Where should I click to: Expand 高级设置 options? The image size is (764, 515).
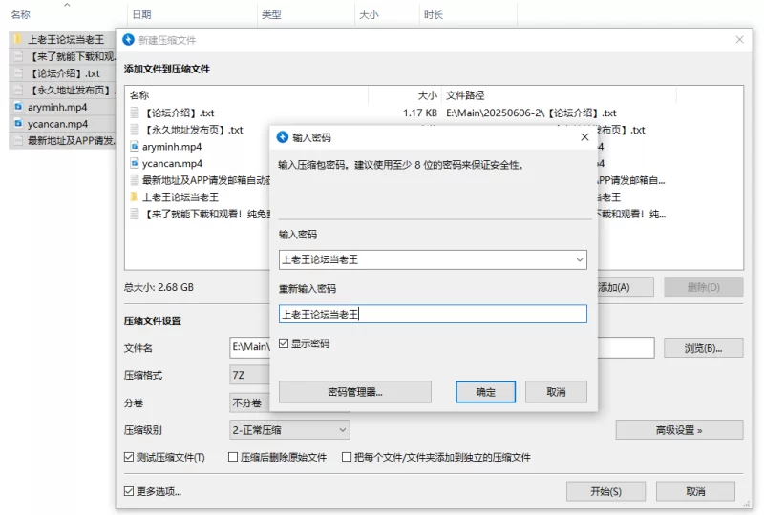click(679, 430)
